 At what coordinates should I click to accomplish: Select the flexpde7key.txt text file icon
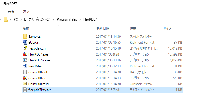pyautogui.click(x=25, y=90)
